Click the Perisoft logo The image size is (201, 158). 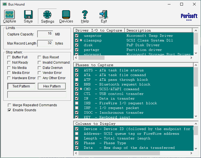[189, 16]
